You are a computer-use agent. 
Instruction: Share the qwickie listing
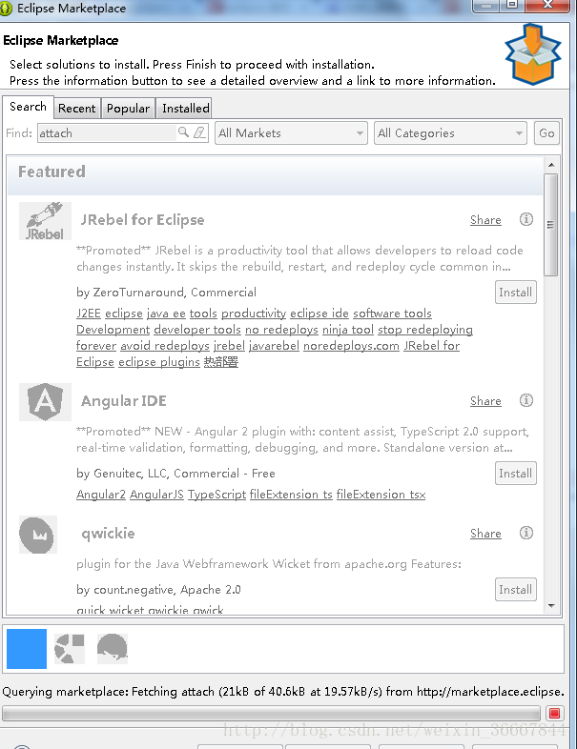click(x=485, y=533)
